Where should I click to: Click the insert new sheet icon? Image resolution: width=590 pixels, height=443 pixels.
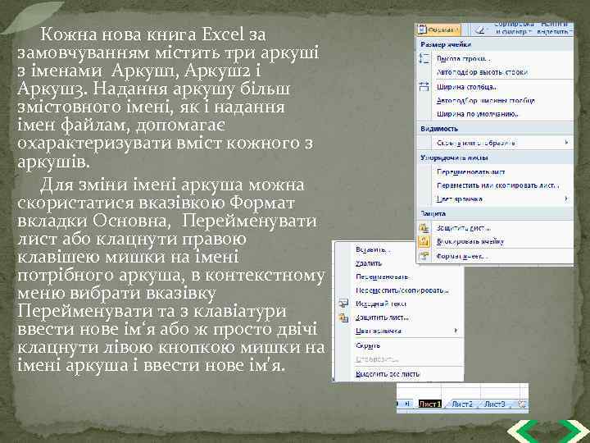(x=522, y=404)
